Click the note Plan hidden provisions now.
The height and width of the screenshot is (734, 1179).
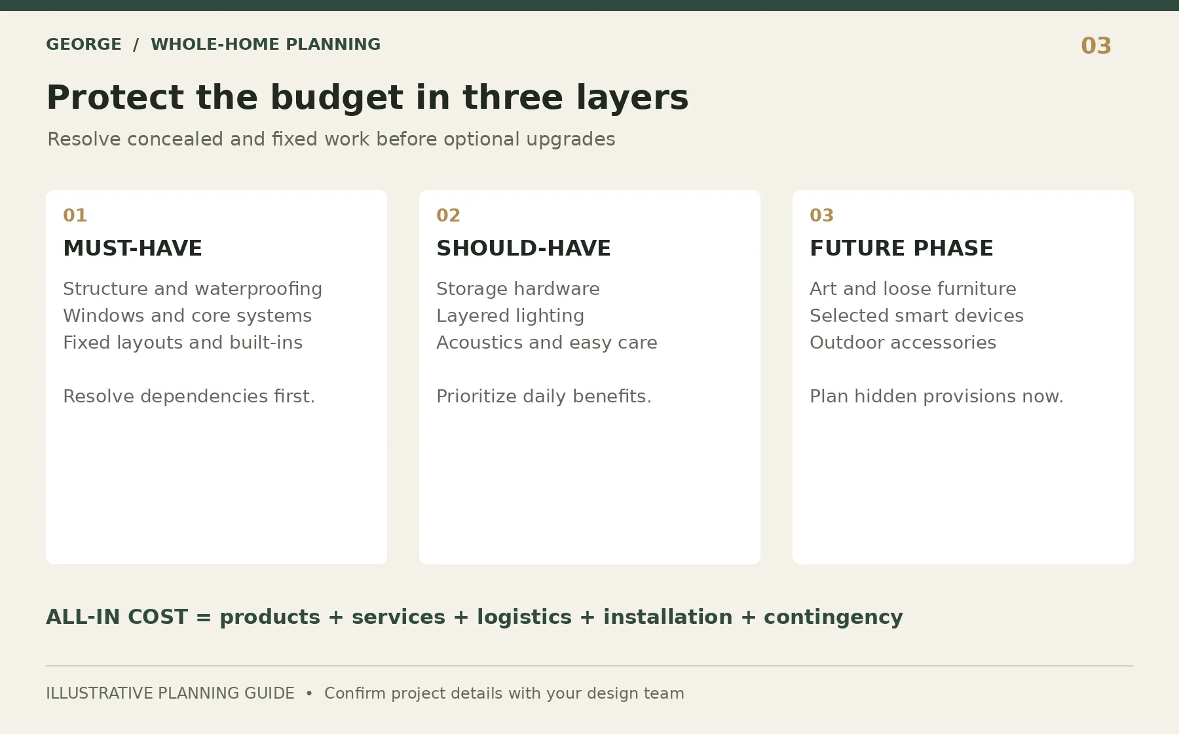tap(937, 396)
